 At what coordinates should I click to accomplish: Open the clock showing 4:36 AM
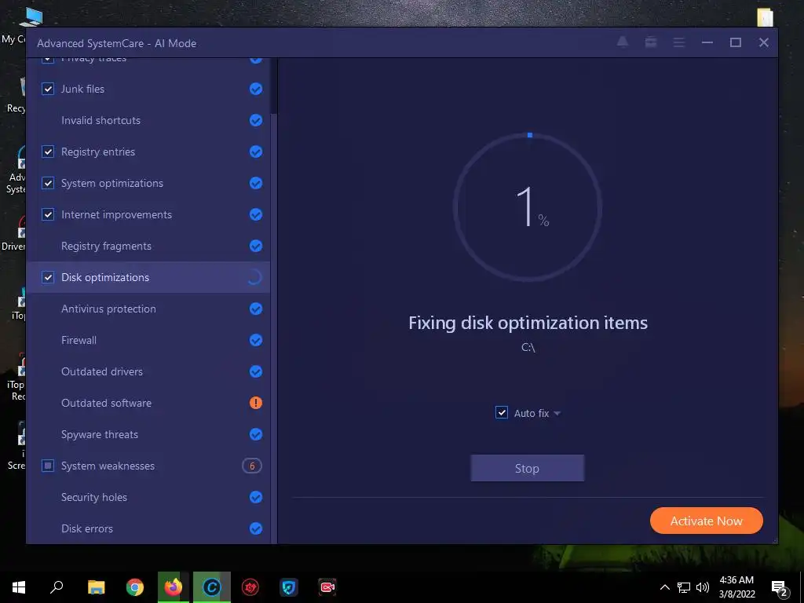click(736, 587)
